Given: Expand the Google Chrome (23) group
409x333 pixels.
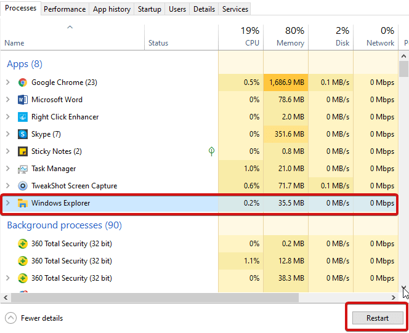Looking at the screenshot, I should click(8, 82).
